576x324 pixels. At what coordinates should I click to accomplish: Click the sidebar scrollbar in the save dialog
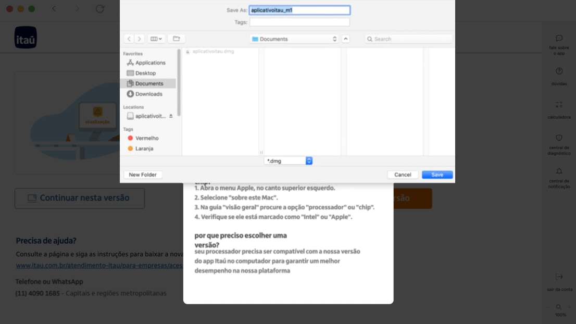[x=179, y=82]
